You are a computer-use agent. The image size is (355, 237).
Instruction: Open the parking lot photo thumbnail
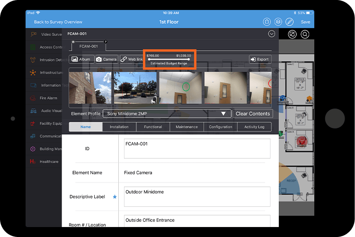tap(135, 88)
